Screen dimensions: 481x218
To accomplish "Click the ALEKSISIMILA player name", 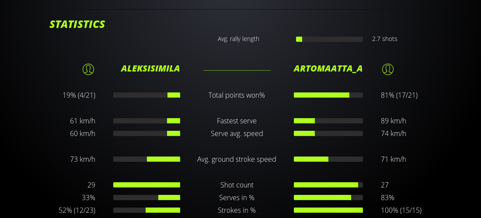I will coord(150,68).
